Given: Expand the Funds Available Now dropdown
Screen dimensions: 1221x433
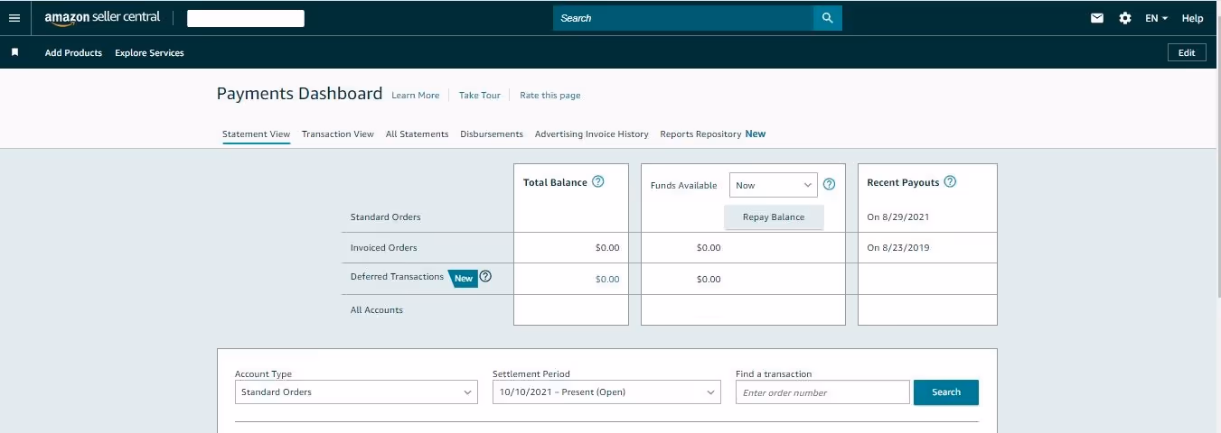Looking at the screenshot, I should coord(774,185).
